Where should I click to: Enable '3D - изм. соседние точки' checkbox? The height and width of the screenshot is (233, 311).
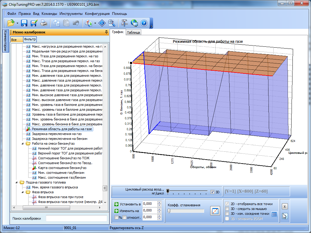click(227, 214)
